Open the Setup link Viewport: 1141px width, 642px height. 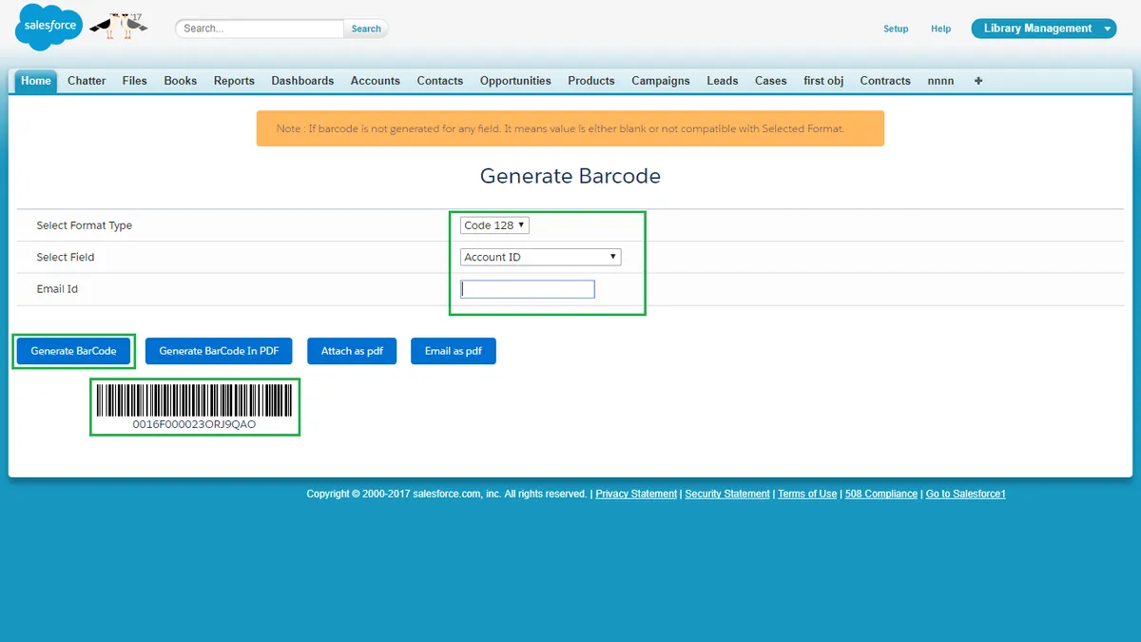[x=896, y=29]
